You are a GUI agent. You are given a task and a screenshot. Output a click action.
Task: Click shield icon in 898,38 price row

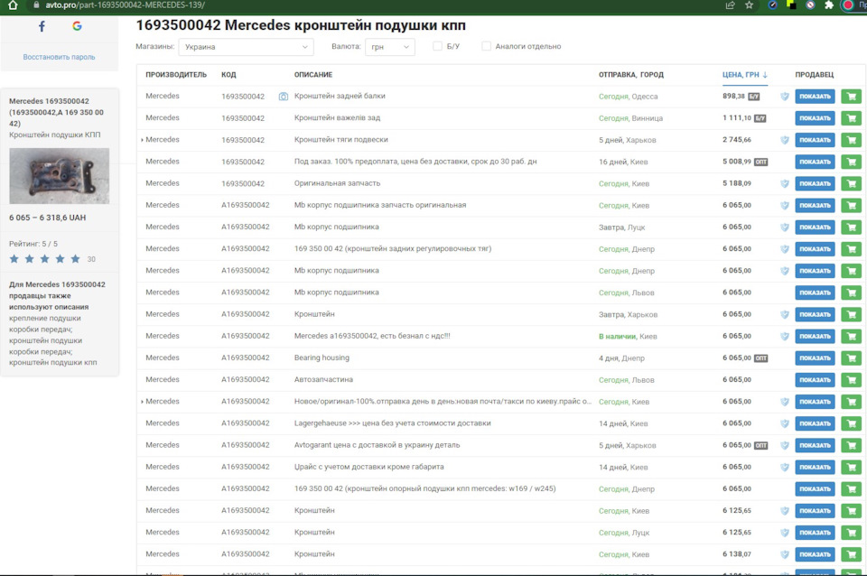(x=785, y=97)
